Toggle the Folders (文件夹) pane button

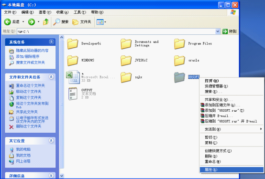coord(82,22)
